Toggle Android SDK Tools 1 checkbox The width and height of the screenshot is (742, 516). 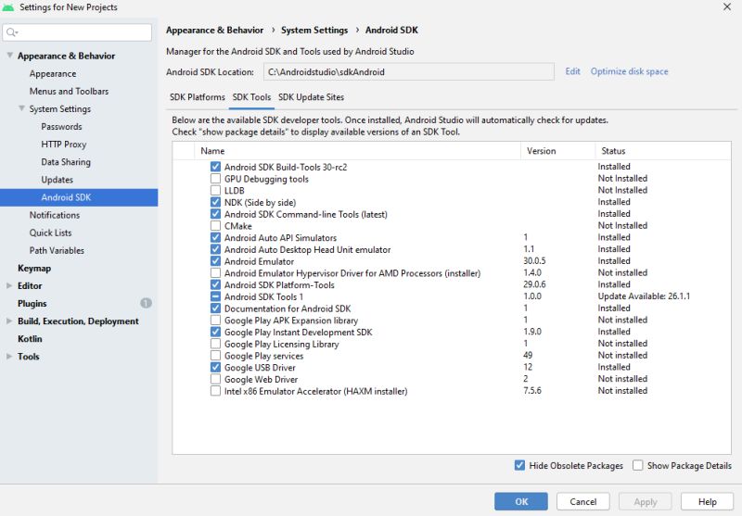click(215, 296)
